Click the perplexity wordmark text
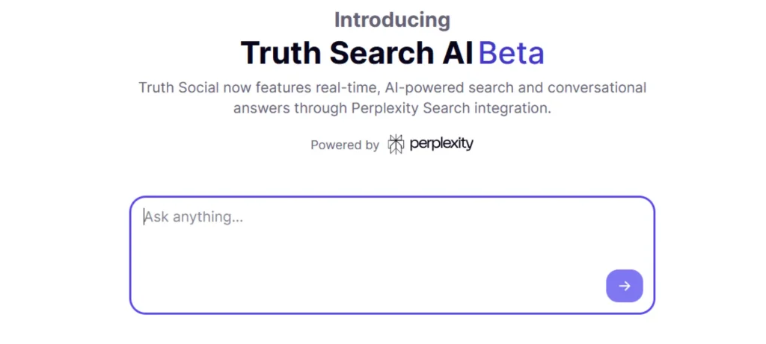Viewport: 766px width, 344px height. pos(441,144)
